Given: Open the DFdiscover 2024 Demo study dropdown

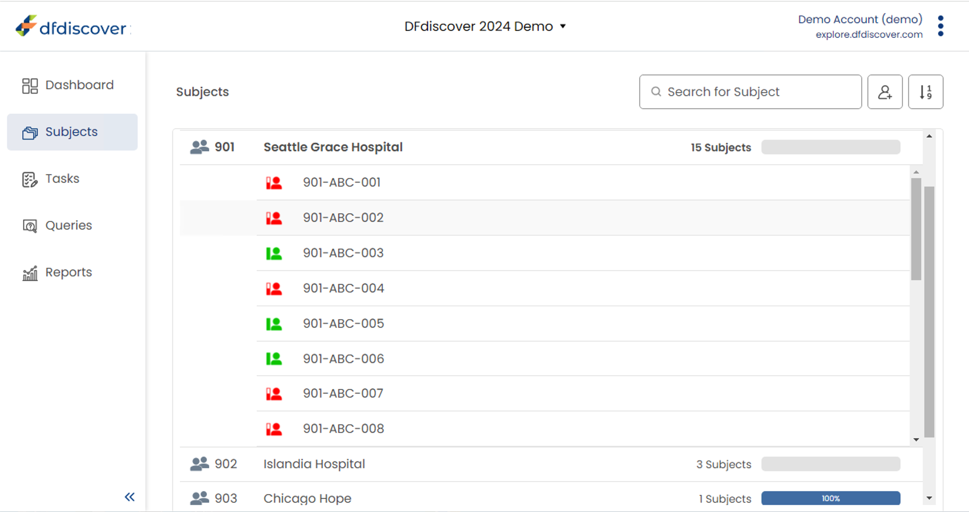Looking at the screenshot, I should coord(485,26).
